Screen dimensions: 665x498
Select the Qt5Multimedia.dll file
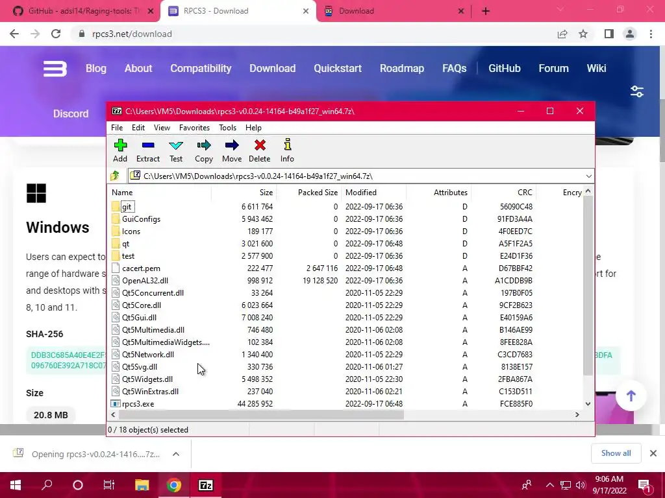[x=153, y=329]
